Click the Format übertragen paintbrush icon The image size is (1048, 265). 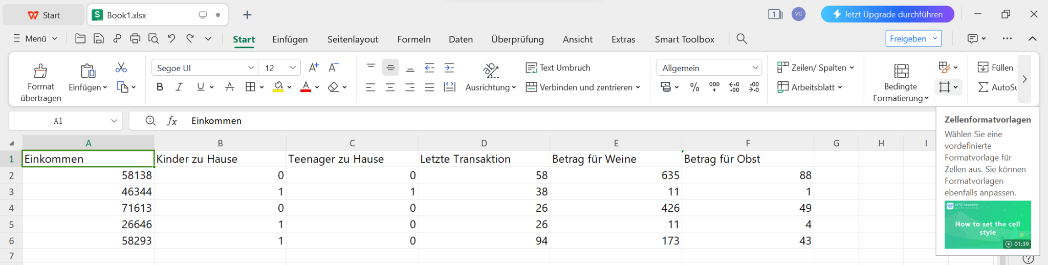click(x=40, y=71)
